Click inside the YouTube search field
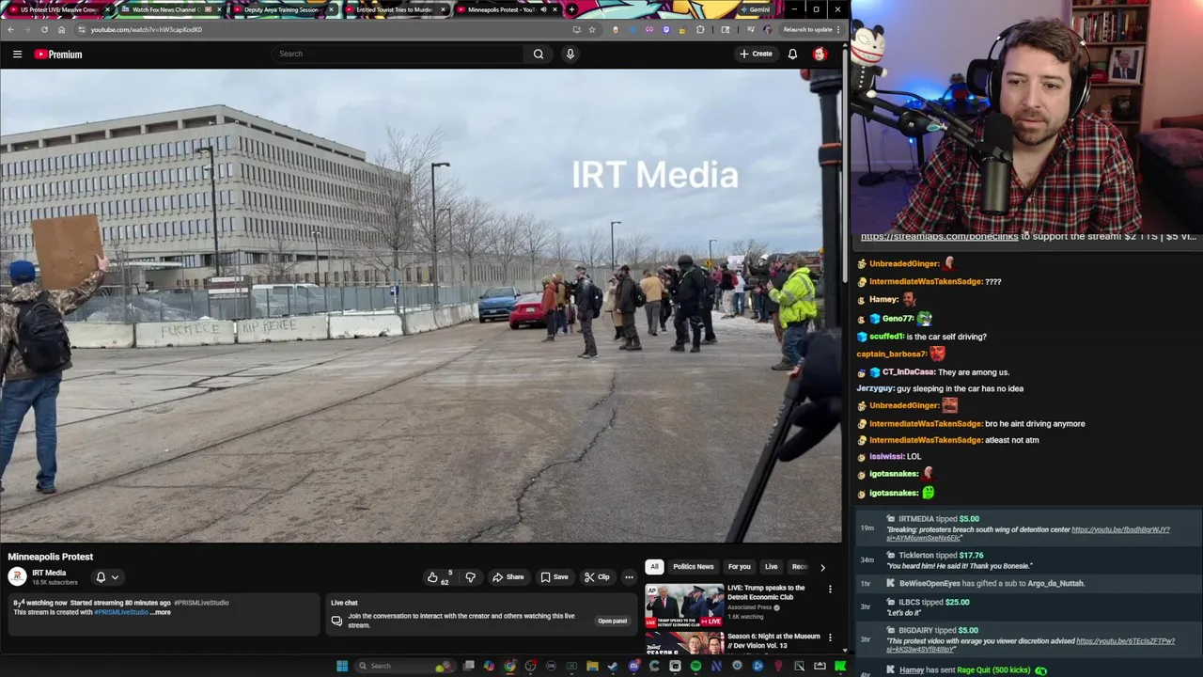The image size is (1203, 677). click(x=399, y=54)
